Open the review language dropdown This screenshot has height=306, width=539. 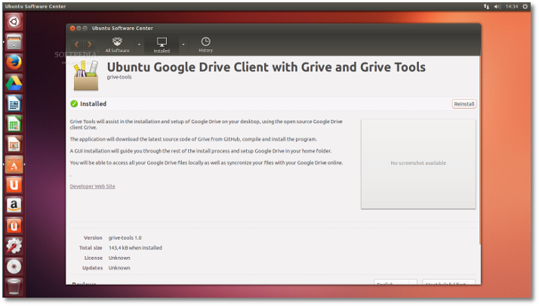(395, 283)
